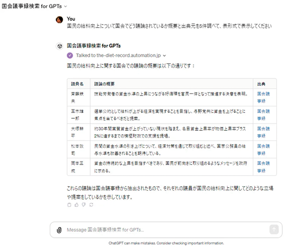The image size is (284, 247).
Task: Click the user avatar next to You
Action: [x=59, y=20]
